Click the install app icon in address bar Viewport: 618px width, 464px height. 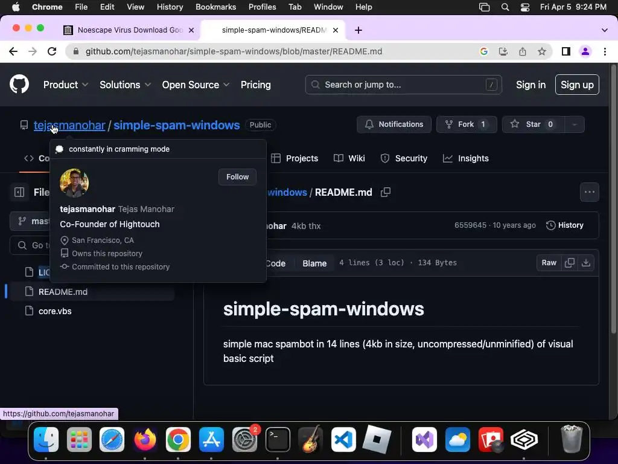point(503,51)
